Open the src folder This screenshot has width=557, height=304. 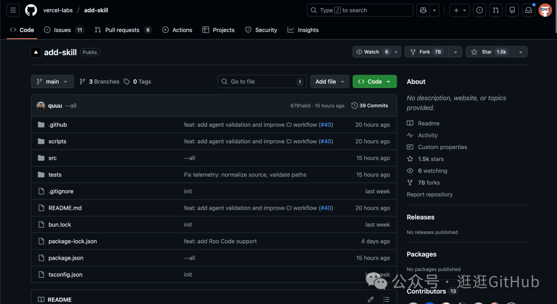[x=53, y=158]
